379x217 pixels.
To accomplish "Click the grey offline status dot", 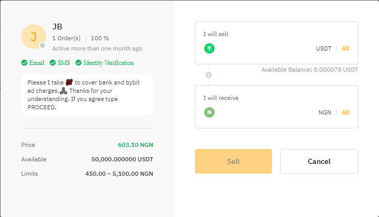I will click(42, 45).
